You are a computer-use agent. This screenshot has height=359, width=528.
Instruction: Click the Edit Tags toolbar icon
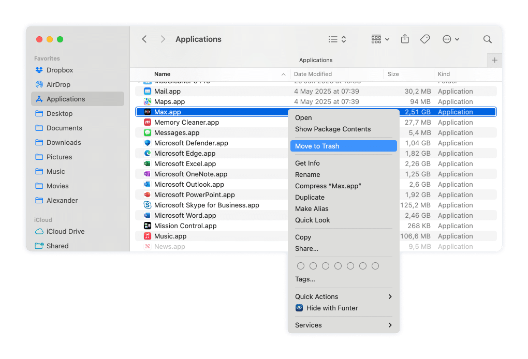(x=425, y=39)
